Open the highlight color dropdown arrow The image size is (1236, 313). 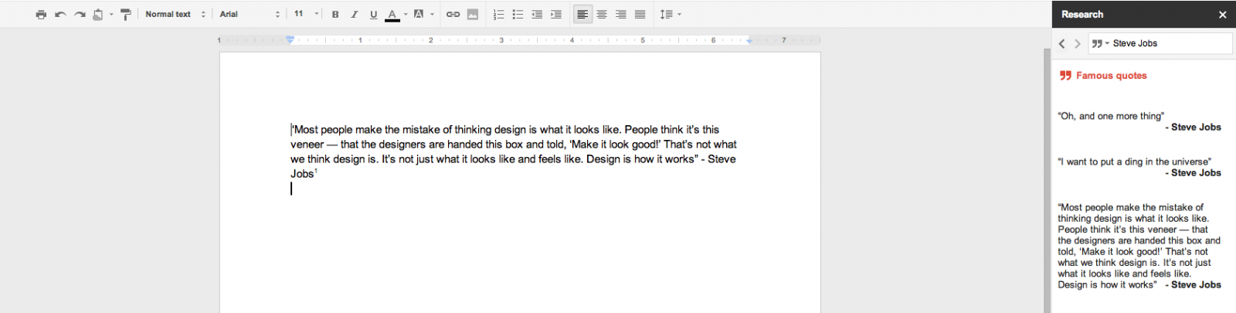(x=432, y=15)
